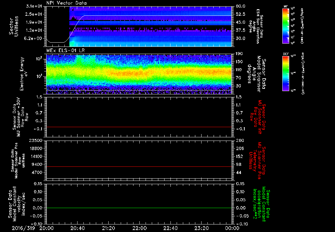335x232 pixels.
Task: Click the "MU Scanner +30V Raw Data" axis label
Action: tap(20, 117)
